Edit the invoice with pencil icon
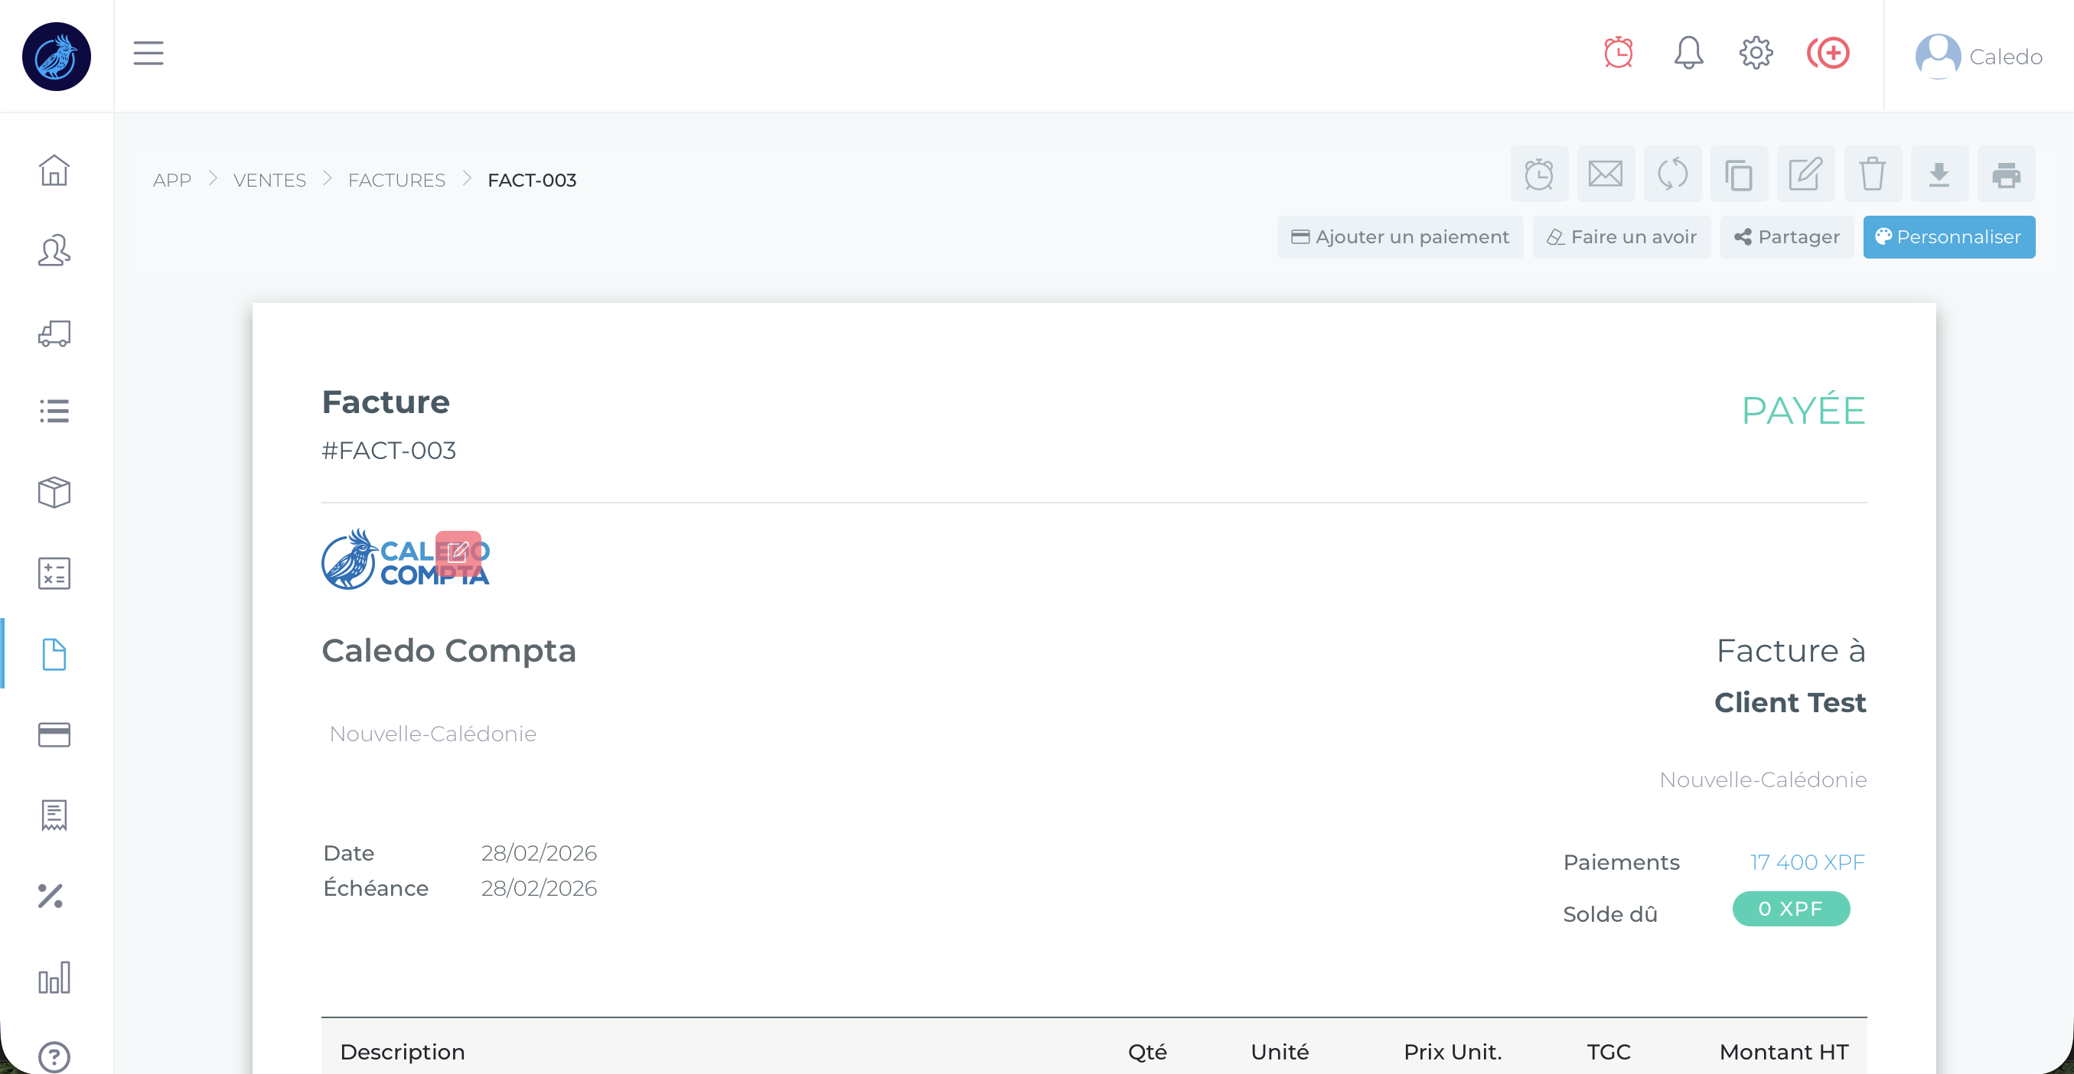The image size is (2074, 1074). (x=1805, y=174)
